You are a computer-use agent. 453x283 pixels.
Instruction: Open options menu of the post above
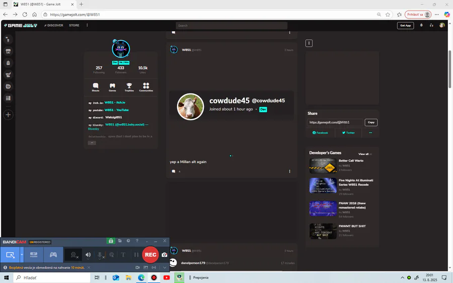[289, 33]
